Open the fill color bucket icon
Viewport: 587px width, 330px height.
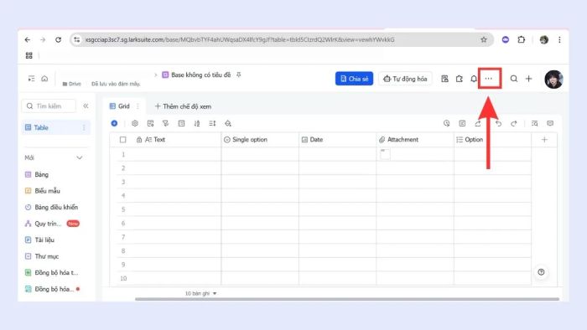tap(228, 123)
